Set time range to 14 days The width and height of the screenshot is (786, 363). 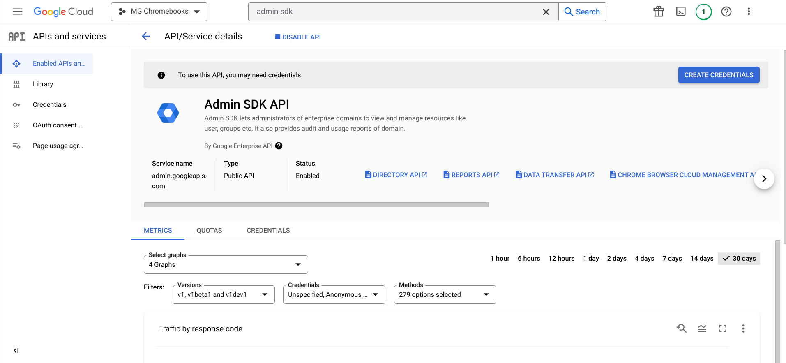(702, 259)
